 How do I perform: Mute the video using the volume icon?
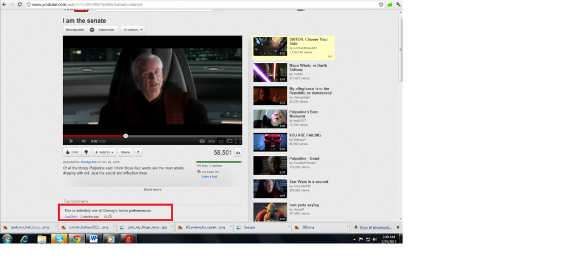pyautogui.click(x=83, y=141)
